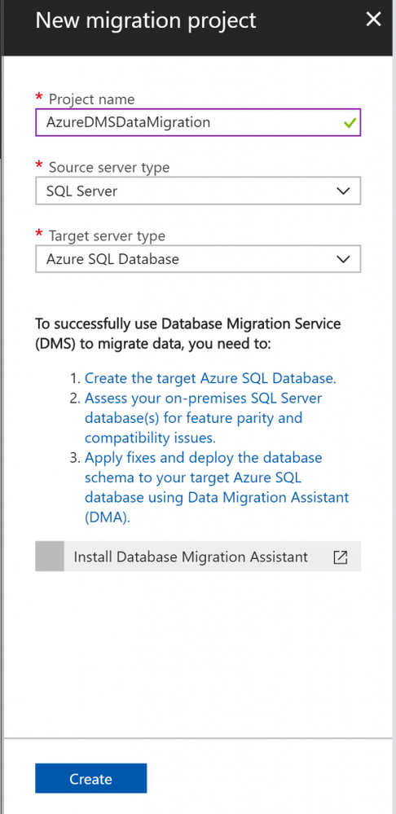Open 'Create the target Azure SQL Database' link

pos(210,378)
